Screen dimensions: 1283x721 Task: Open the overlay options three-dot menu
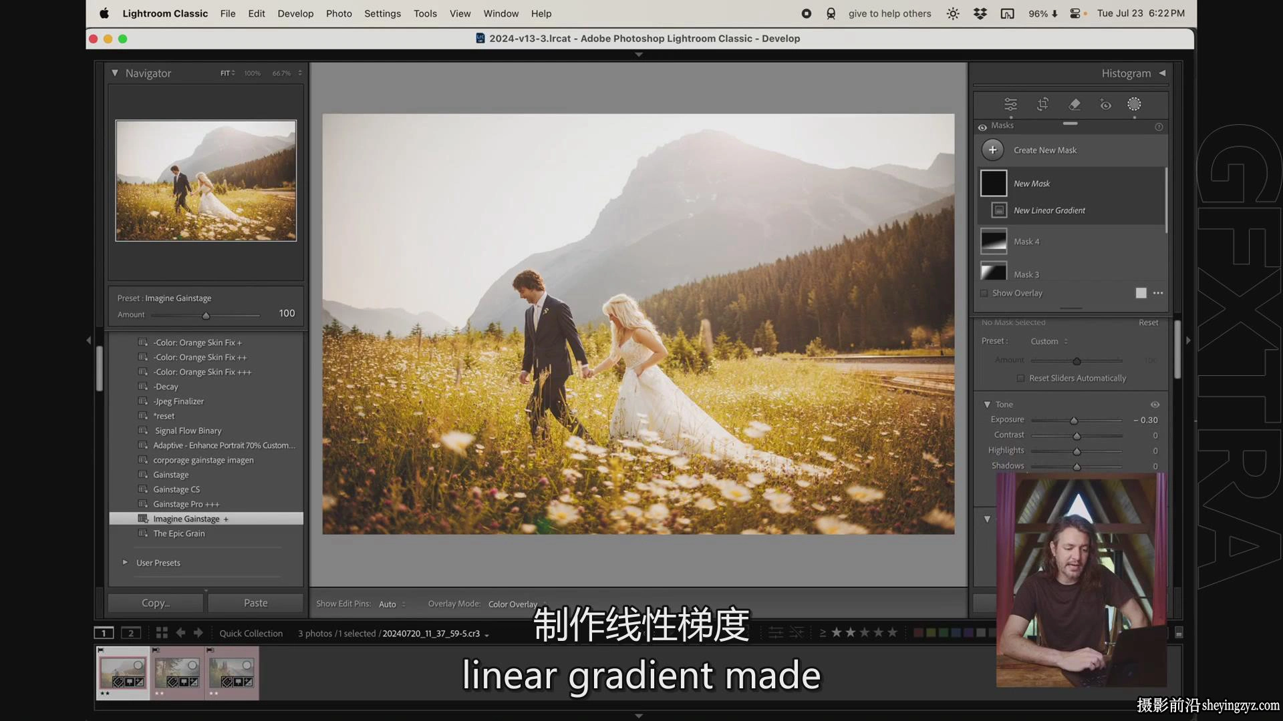coord(1158,293)
